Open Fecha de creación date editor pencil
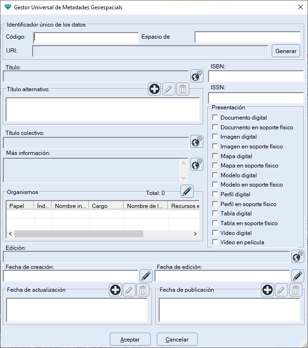Image resolution: width=308 pixels, height=348 pixels. click(x=146, y=276)
